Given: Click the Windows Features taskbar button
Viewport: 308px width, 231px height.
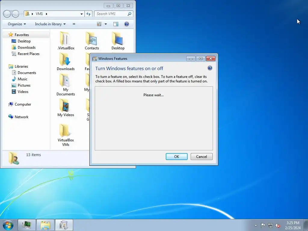Looking at the screenshot, I should (x=64, y=225).
